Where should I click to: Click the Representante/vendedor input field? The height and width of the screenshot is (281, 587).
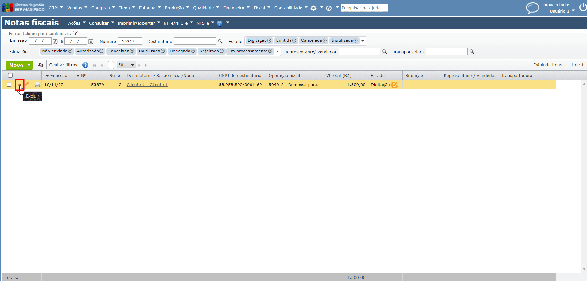pos(359,51)
